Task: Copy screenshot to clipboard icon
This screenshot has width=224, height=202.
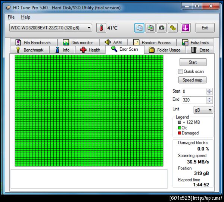Action: click(x=150, y=28)
